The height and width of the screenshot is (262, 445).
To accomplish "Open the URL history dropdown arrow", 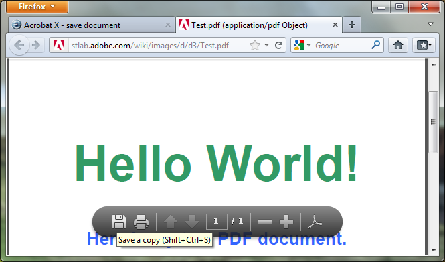I will tap(266, 45).
